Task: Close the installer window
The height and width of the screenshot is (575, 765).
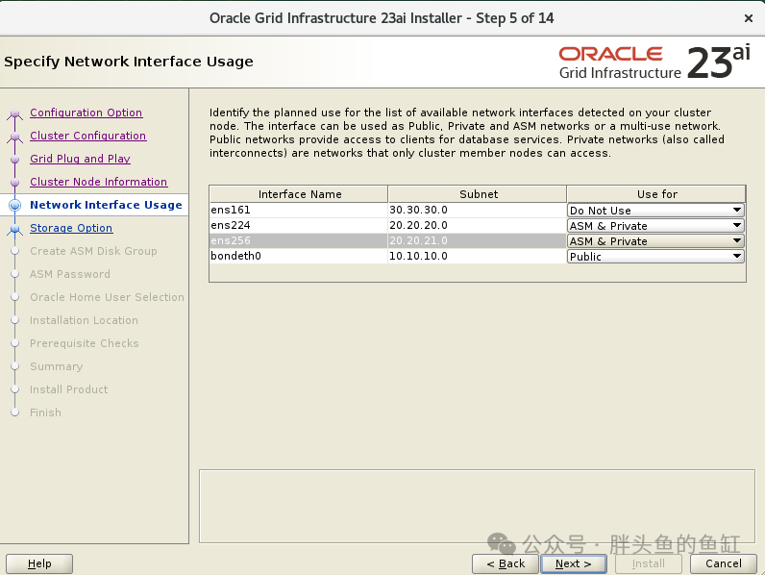Action: pyautogui.click(x=749, y=18)
